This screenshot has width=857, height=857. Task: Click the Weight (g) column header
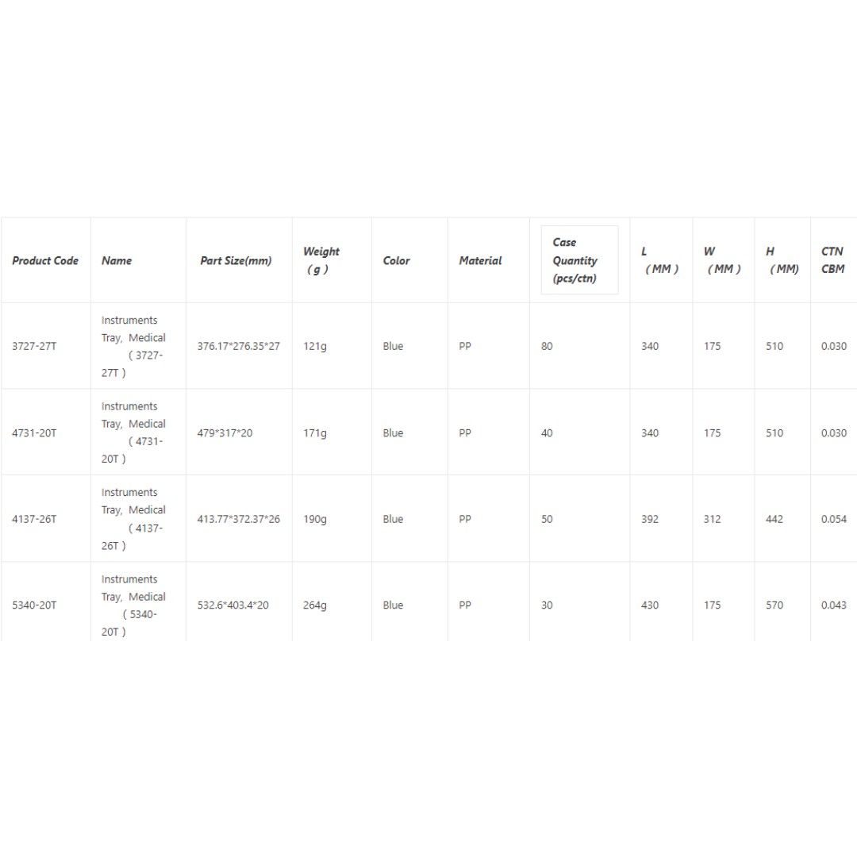point(321,260)
